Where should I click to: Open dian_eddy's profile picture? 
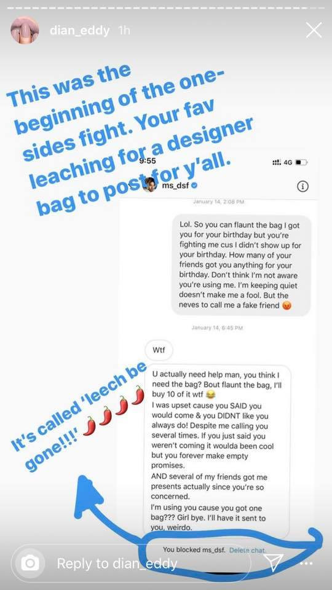[25, 30]
